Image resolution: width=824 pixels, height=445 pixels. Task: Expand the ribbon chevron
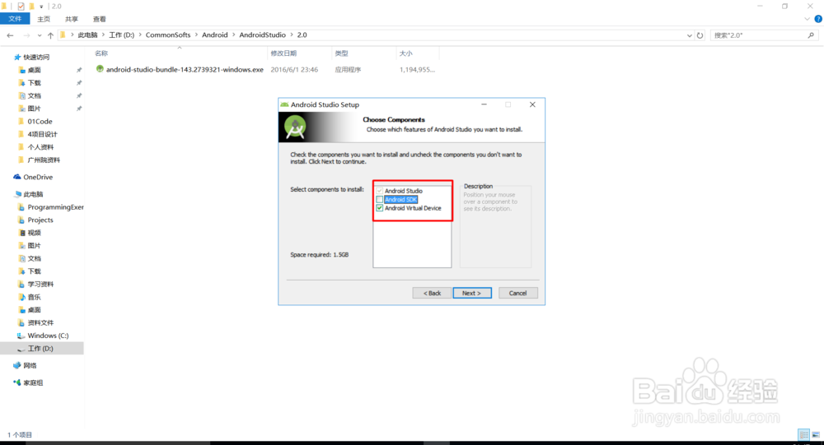click(x=808, y=19)
